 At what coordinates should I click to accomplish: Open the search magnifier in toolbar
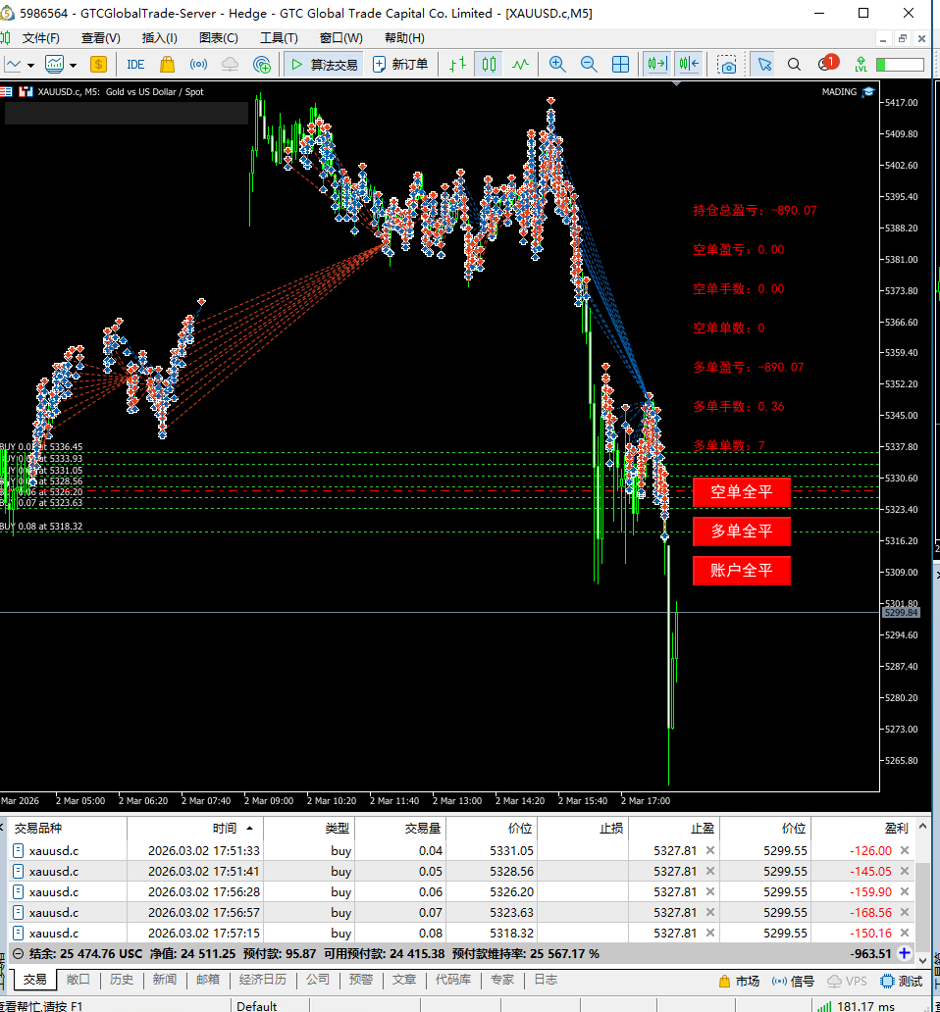(794, 65)
